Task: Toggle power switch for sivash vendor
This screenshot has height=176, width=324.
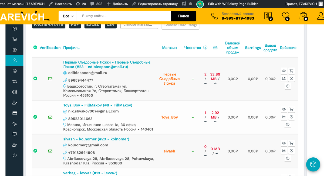Action: tap(288, 158)
